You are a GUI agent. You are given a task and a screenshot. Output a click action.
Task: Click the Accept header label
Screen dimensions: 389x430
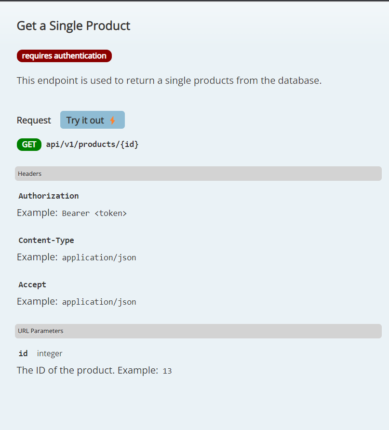pos(32,284)
